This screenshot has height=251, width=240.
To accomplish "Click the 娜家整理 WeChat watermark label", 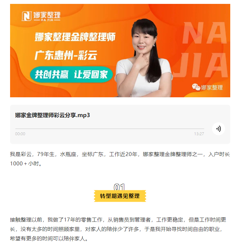I will [212, 88].
